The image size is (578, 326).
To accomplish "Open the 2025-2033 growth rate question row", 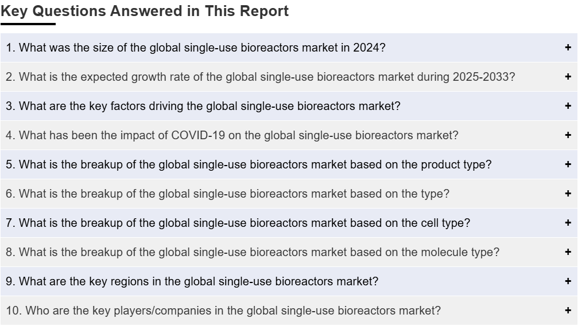I will pos(289,77).
